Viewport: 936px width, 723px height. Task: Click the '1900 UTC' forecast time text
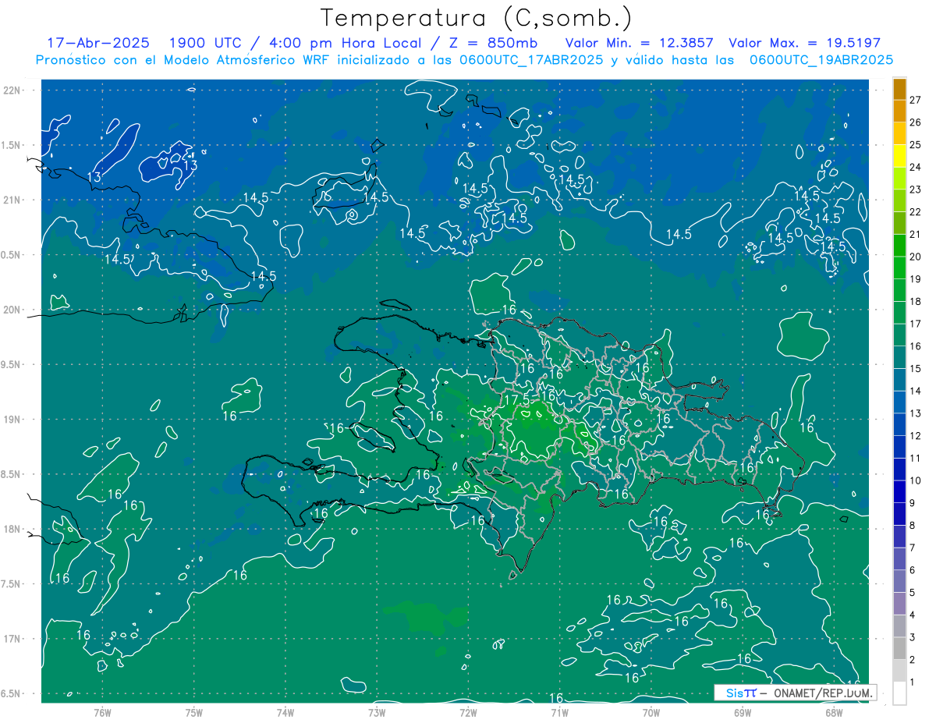(x=205, y=43)
